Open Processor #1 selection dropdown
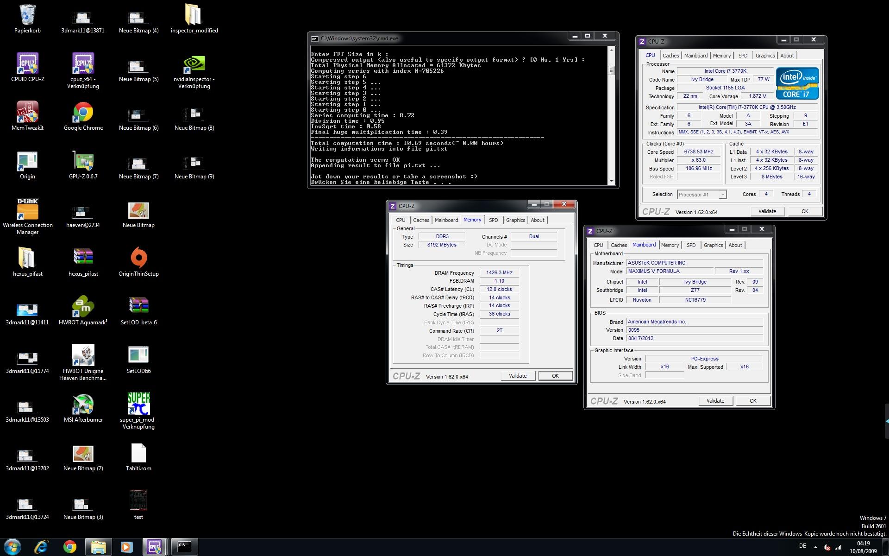The image size is (889, 556). click(x=701, y=195)
